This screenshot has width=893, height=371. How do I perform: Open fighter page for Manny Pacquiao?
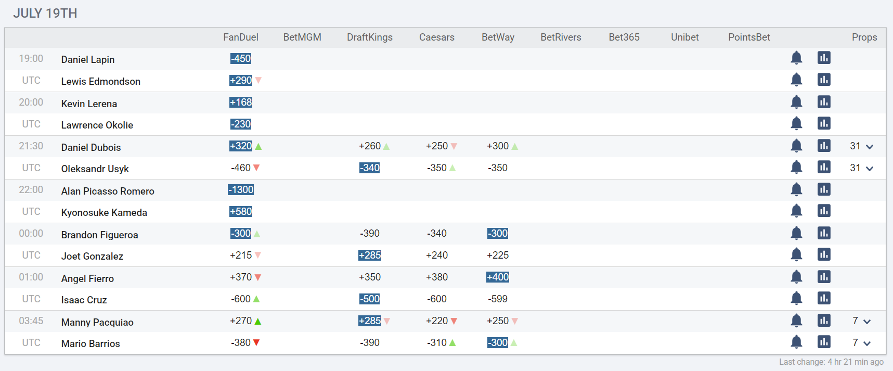pyautogui.click(x=97, y=322)
